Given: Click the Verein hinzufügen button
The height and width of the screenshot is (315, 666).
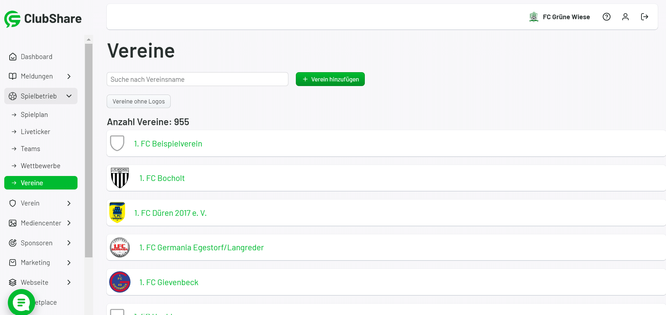Looking at the screenshot, I should click(x=330, y=79).
